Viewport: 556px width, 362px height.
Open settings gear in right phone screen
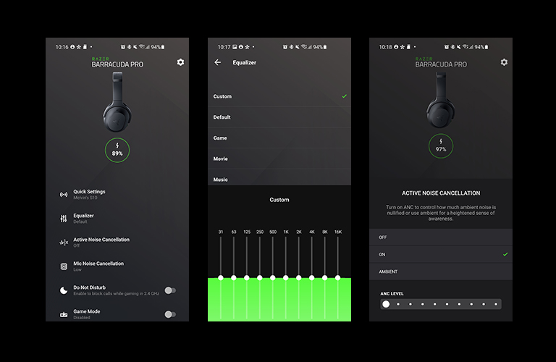504,62
